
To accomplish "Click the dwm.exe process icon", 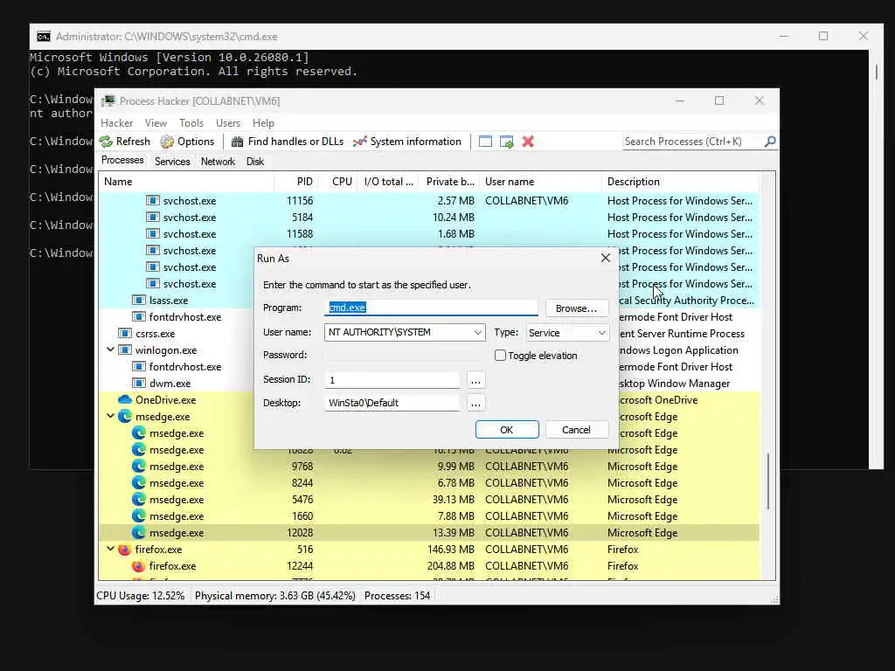I will tap(139, 384).
